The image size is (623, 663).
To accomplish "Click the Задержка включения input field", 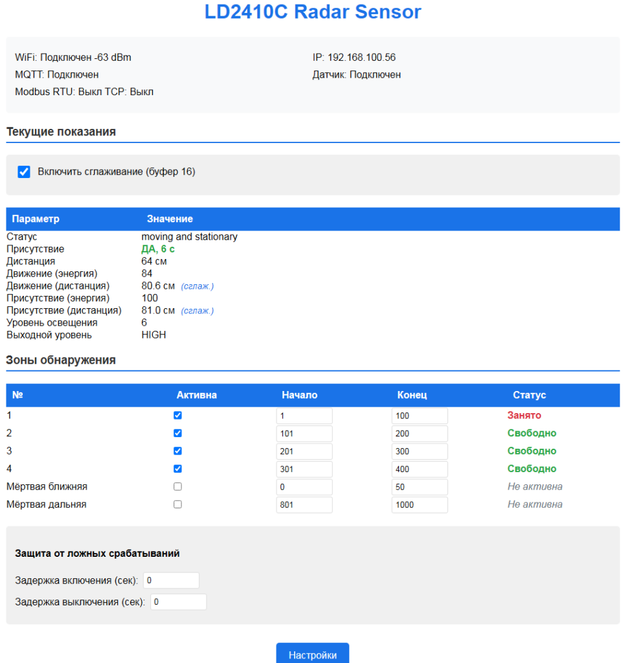I will tap(171, 581).
